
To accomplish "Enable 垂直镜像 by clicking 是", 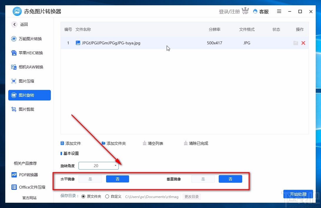I will (x=203, y=179).
